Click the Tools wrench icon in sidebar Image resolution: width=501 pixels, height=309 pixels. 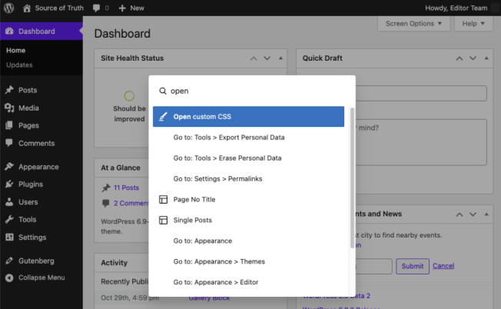click(x=9, y=220)
